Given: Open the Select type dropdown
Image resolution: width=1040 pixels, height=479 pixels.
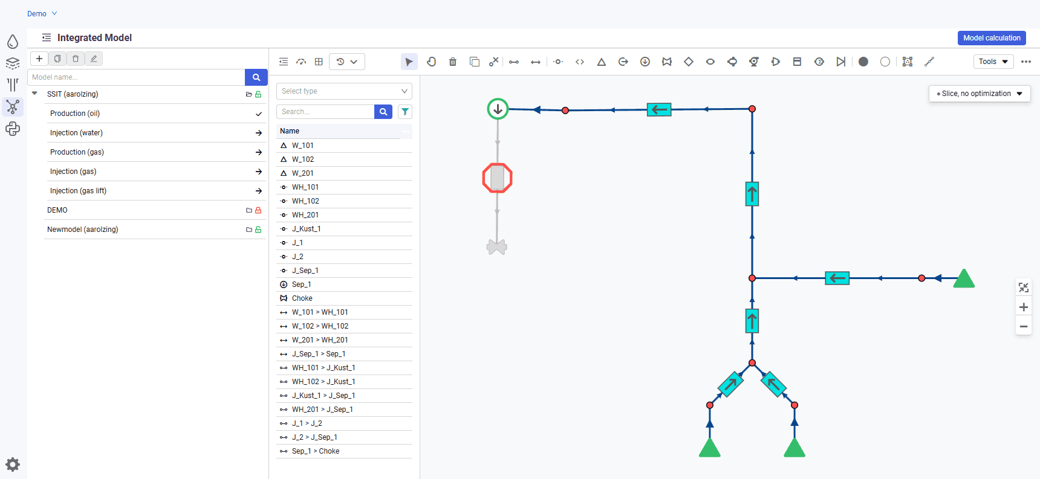Looking at the screenshot, I should click(x=344, y=91).
